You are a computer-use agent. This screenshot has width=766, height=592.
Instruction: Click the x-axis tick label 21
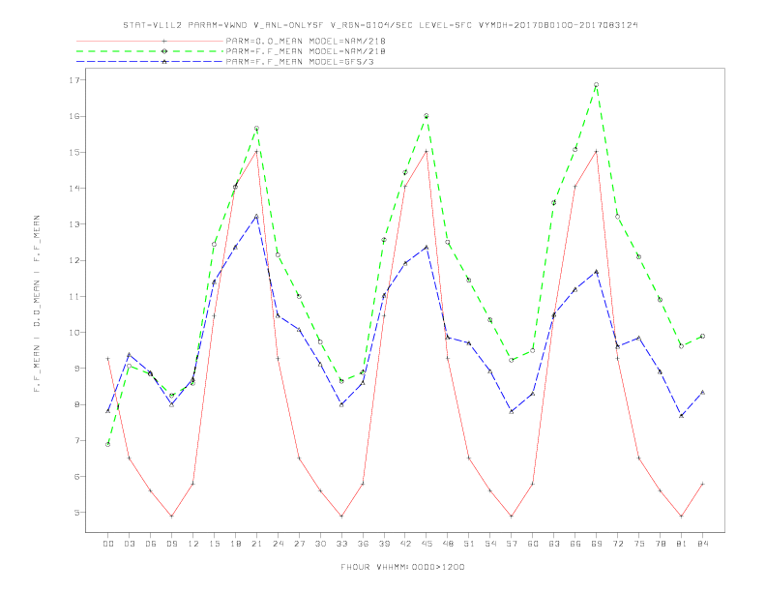coord(256,544)
